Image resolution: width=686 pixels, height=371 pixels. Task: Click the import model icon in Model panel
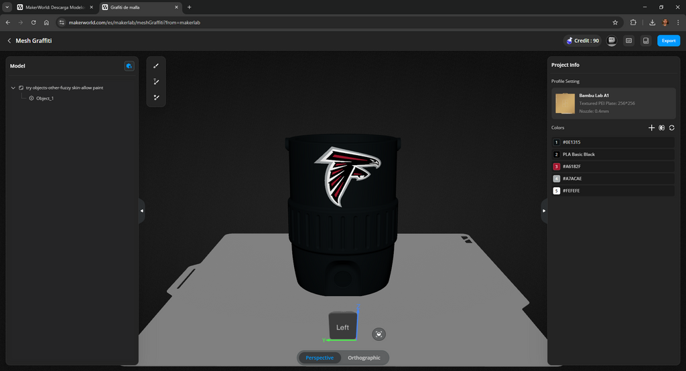(x=129, y=66)
